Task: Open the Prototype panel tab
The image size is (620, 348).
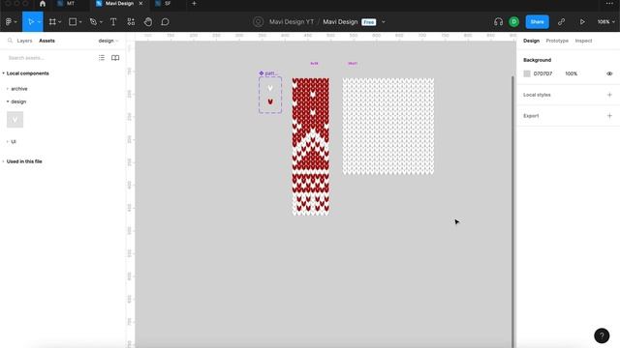Action: coord(557,41)
